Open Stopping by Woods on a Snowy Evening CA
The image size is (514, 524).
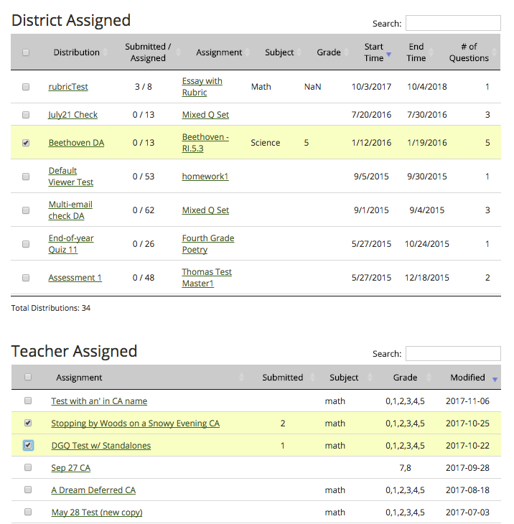(x=136, y=424)
